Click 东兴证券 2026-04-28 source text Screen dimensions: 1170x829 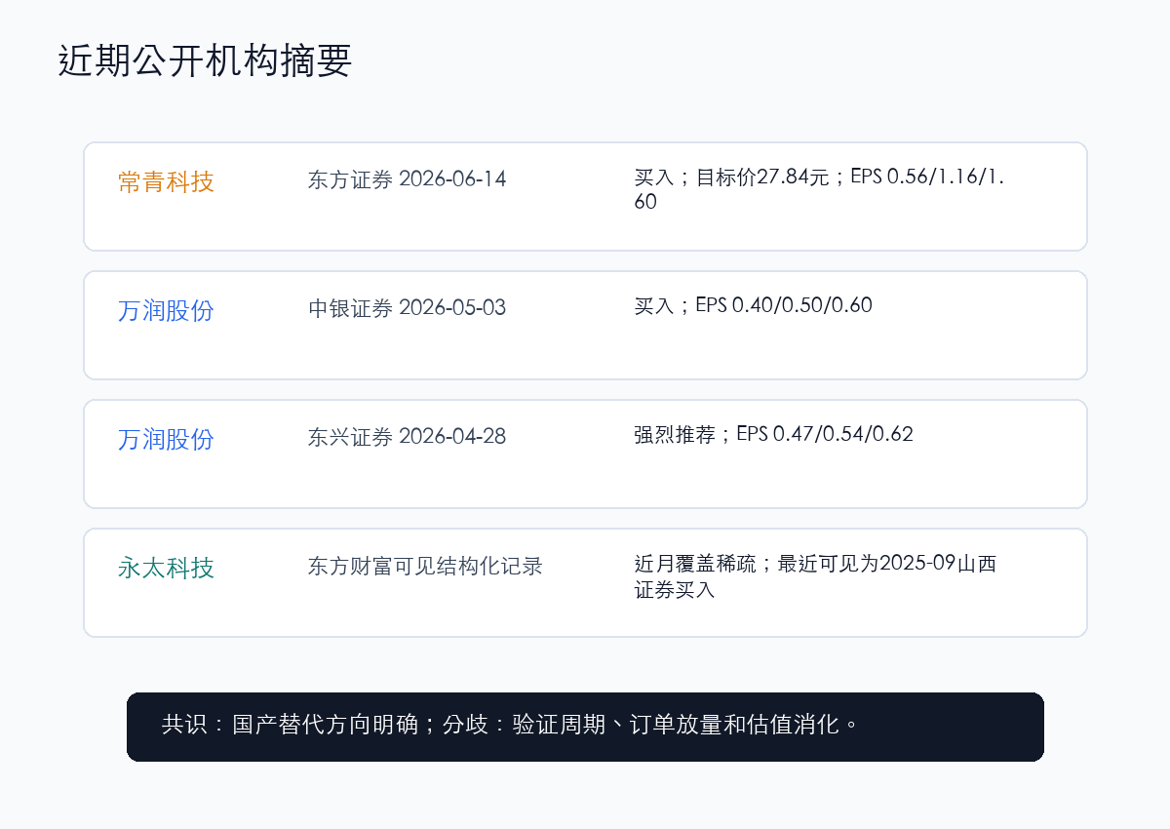408,437
